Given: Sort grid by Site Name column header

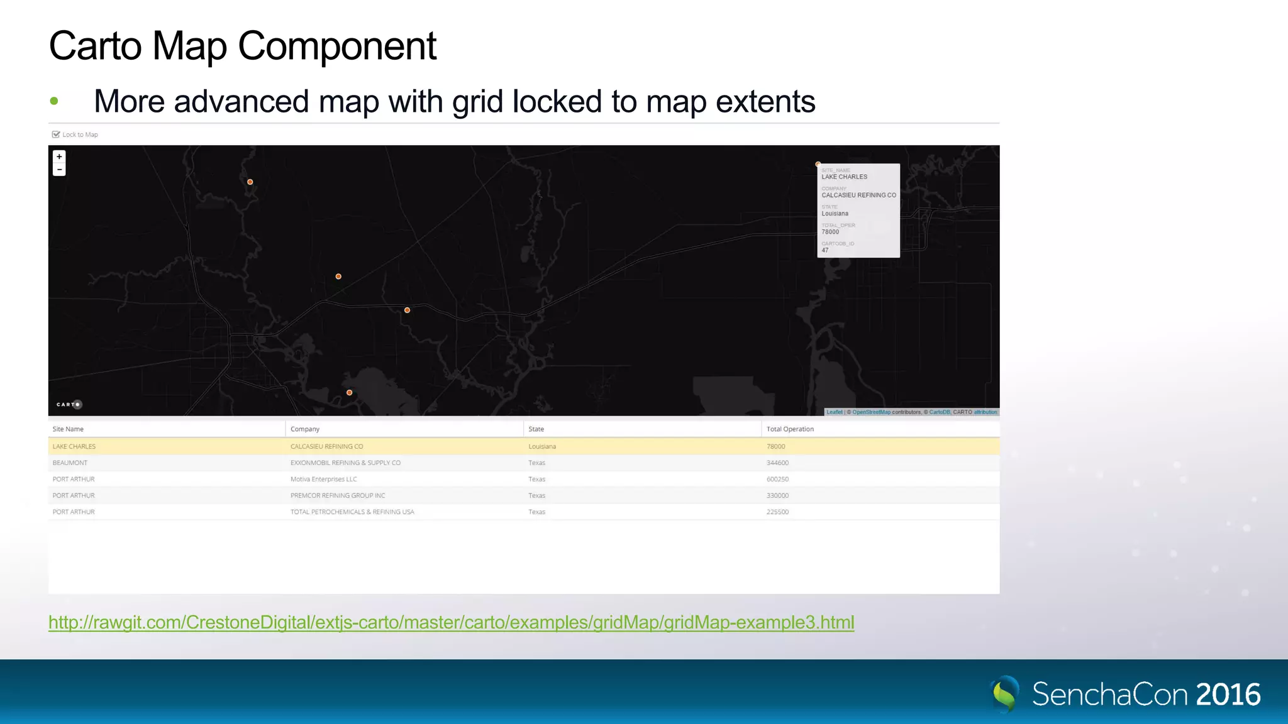Looking at the screenshot, I should pos(167,429).
